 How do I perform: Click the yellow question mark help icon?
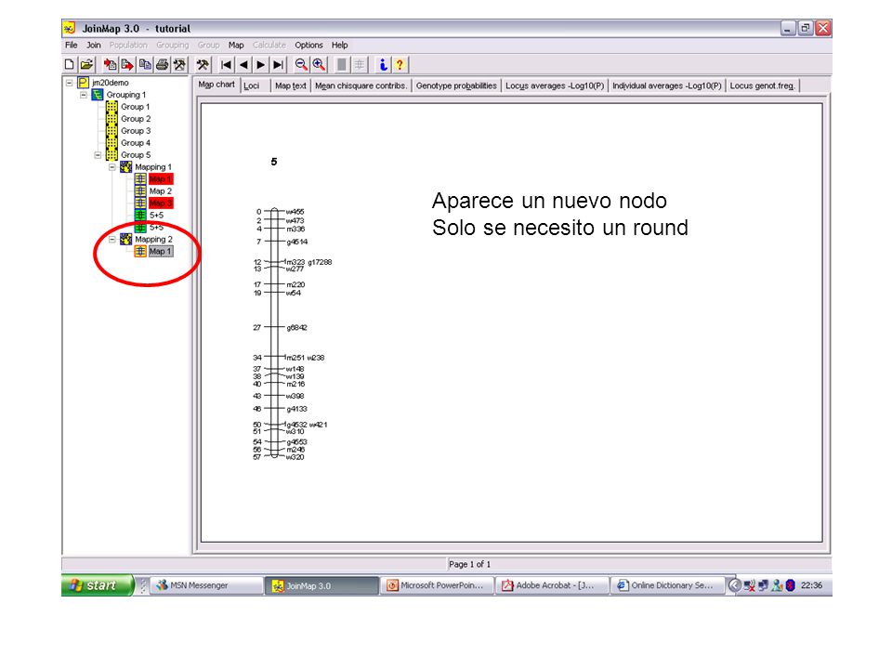click(x=400, y=65)
